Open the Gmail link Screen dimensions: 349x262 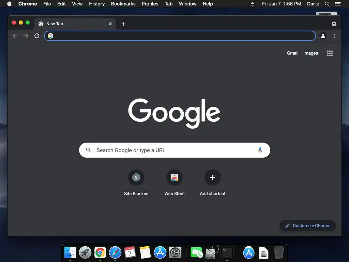click(x=292, y=53)
